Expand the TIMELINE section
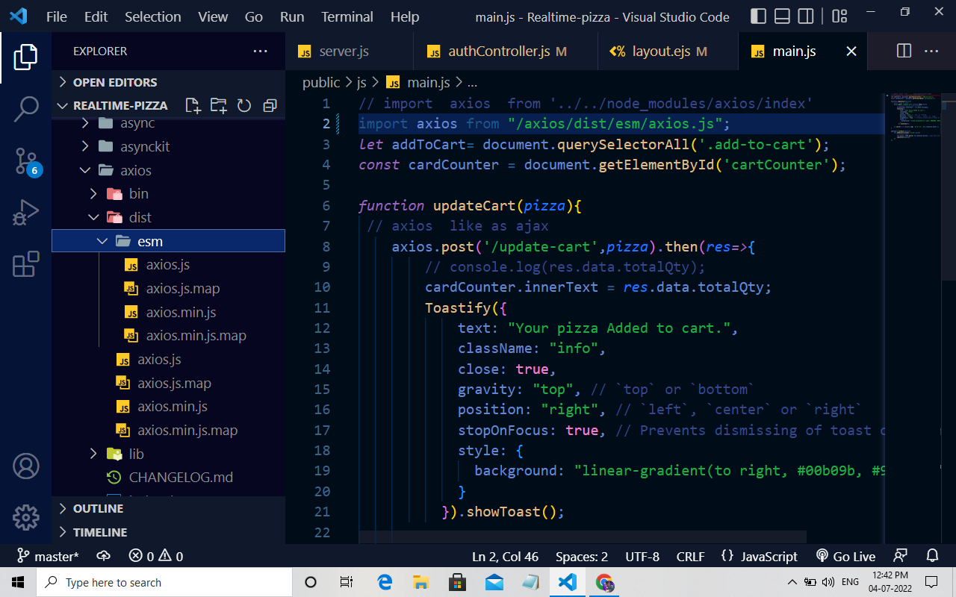 (169, 532)
